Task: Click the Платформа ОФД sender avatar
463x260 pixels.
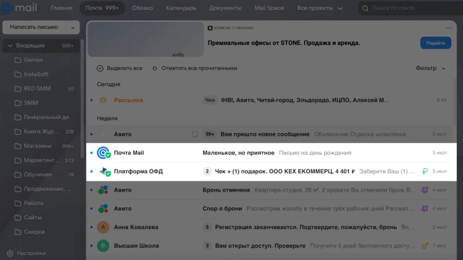Action: (x=104, y=172)
